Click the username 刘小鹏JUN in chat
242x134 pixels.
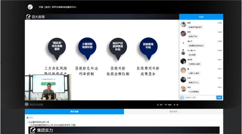pyautogui.click(x=191, y=50)
